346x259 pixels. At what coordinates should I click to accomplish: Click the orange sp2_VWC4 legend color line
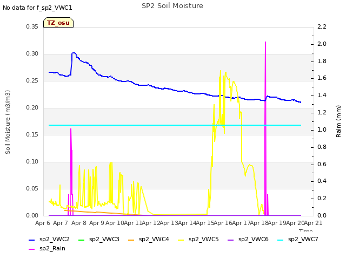pos(131,240)
